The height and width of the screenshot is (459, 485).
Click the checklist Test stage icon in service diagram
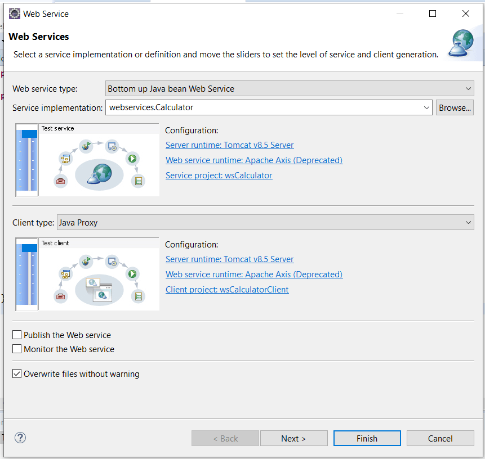[138, 181]
